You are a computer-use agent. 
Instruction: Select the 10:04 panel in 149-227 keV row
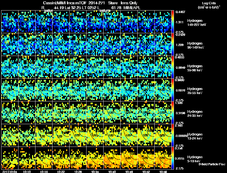(x=10, y=22)
